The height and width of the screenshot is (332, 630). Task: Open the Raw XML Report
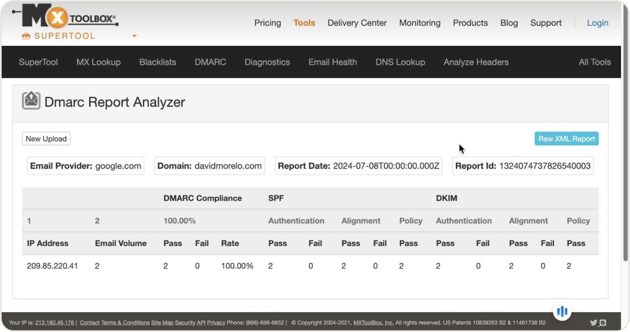tap(566, 139)
